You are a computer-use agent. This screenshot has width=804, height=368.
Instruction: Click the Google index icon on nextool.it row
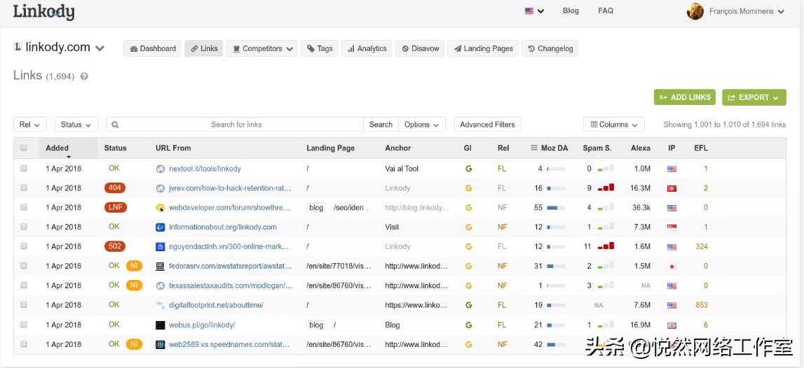coord(468,169)
